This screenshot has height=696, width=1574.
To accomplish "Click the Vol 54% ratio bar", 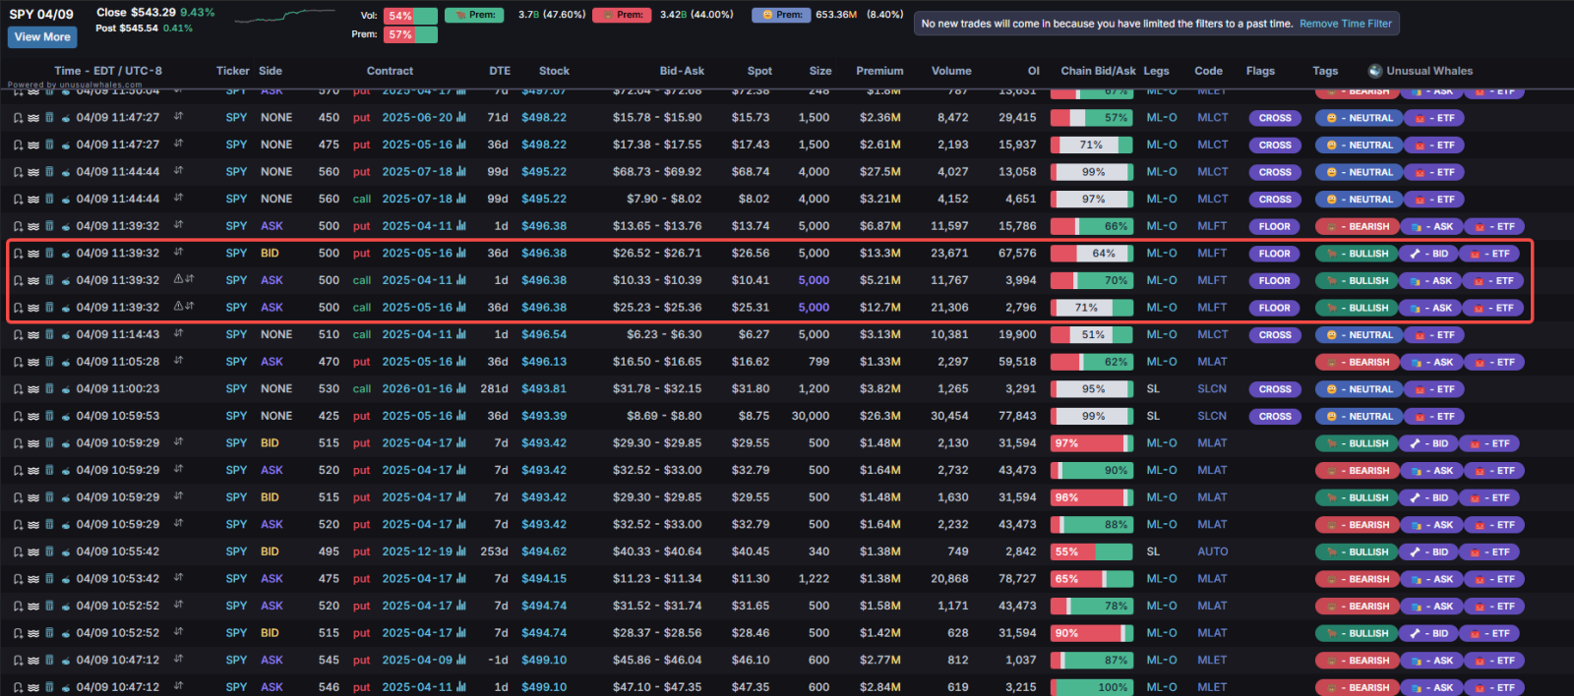I will 411,16.
